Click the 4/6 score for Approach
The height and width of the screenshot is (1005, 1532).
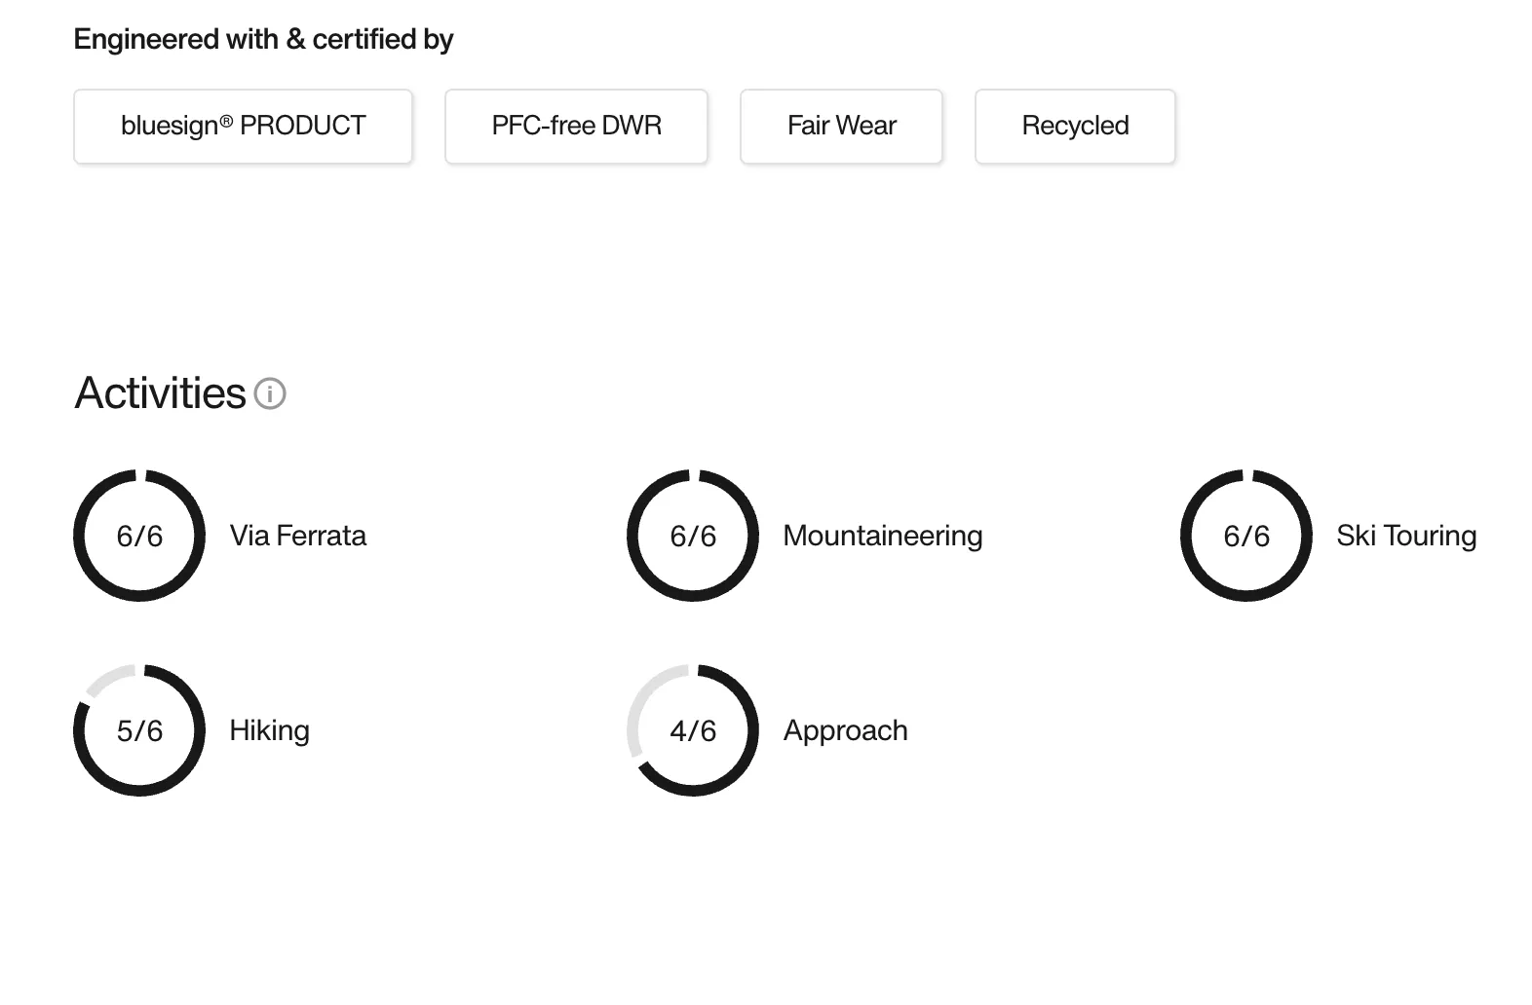693,730
